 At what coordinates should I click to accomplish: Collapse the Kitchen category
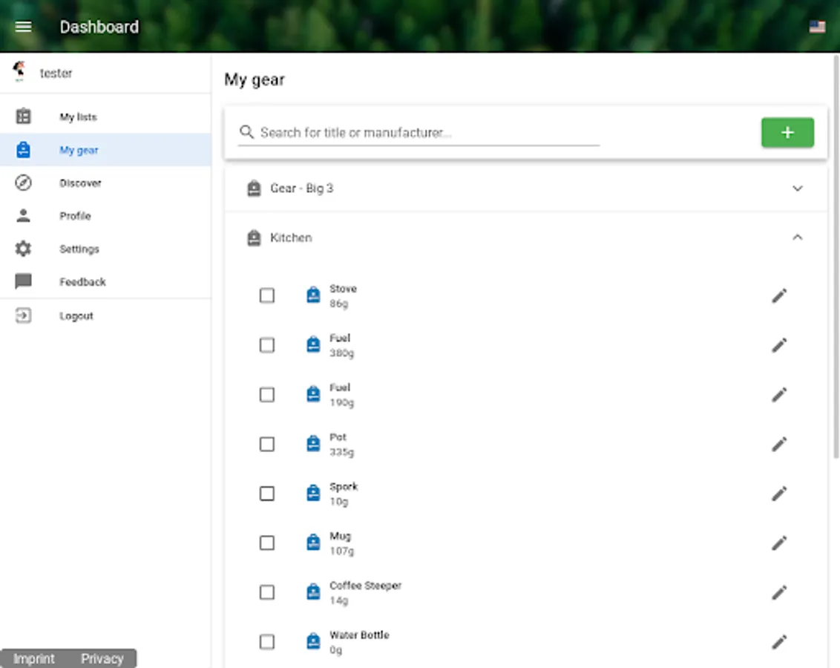[798, 238]
